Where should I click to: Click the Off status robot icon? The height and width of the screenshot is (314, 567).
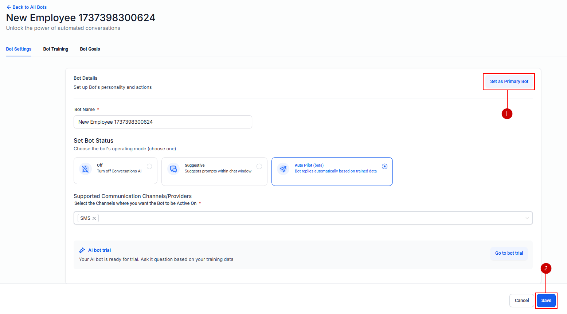point(85,168)
